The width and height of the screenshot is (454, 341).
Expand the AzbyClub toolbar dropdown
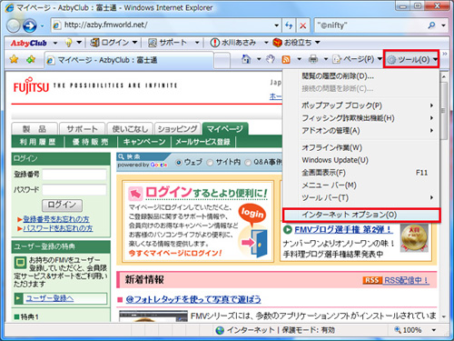point(55,43)
